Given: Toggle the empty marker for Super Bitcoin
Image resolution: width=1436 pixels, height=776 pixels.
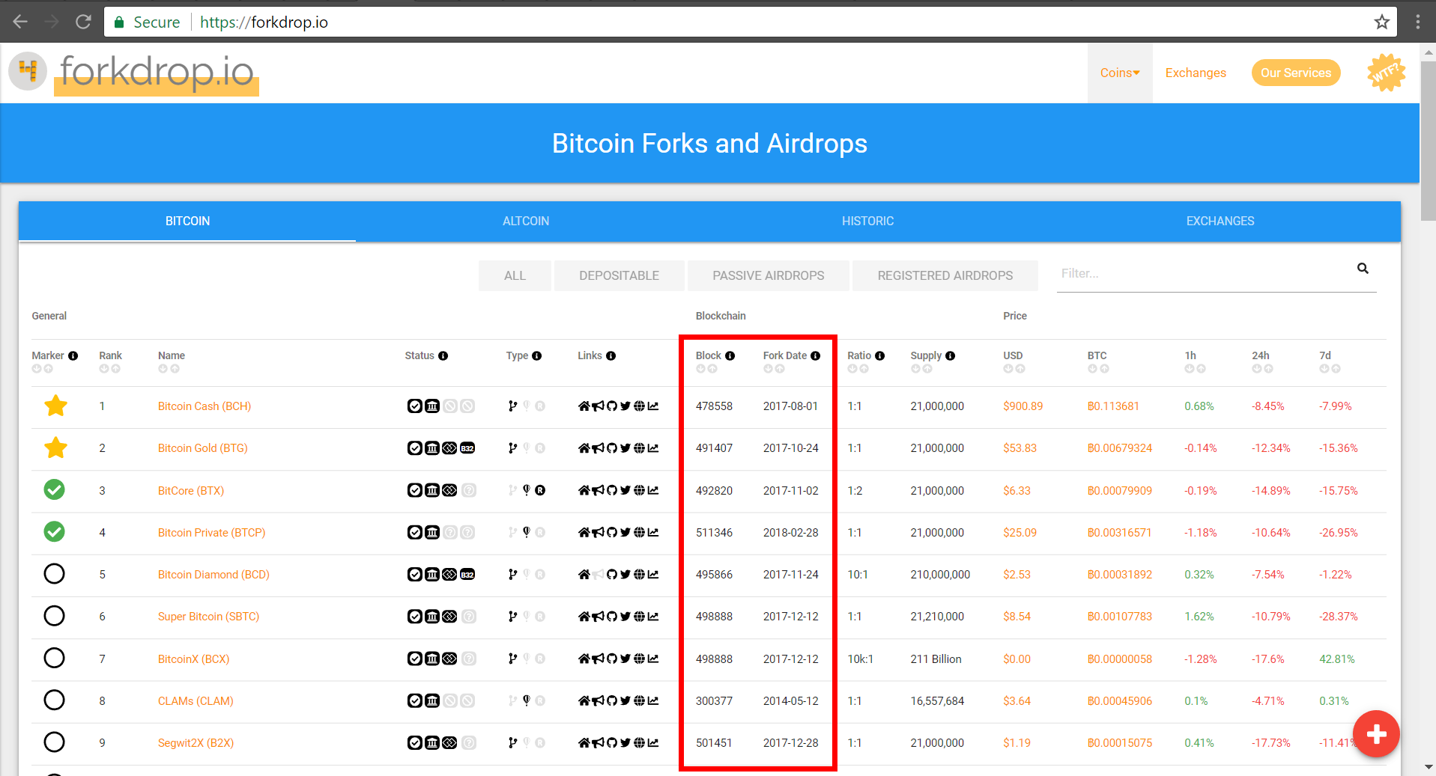Looking at the screenshot, I should tap(54, 616).
